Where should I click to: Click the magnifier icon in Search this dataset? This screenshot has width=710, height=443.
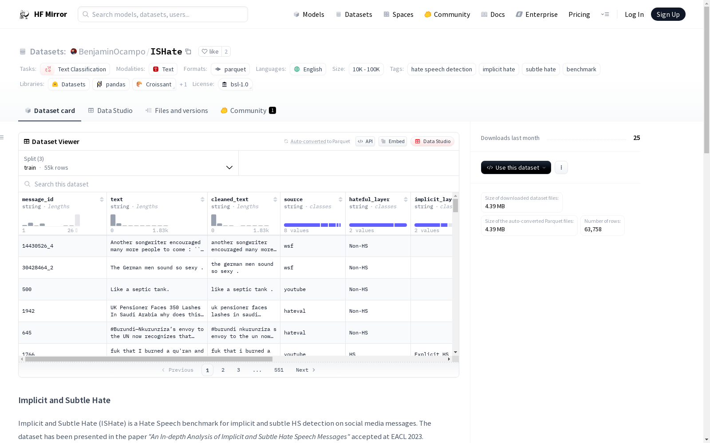[x=28, y=184]
